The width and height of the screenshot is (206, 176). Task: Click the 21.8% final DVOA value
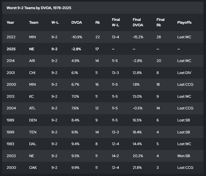click(138, 168)
